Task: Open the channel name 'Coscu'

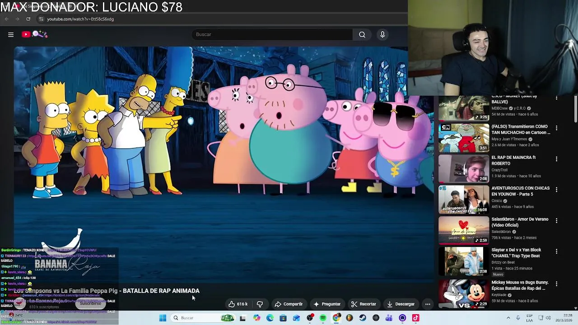Action: pyautogui.click(x=497, y=200)
